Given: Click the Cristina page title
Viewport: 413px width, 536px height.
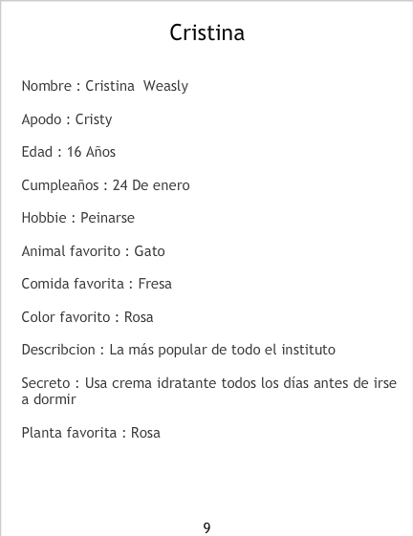Looking at the screenshot, I should tap(207, 32).
